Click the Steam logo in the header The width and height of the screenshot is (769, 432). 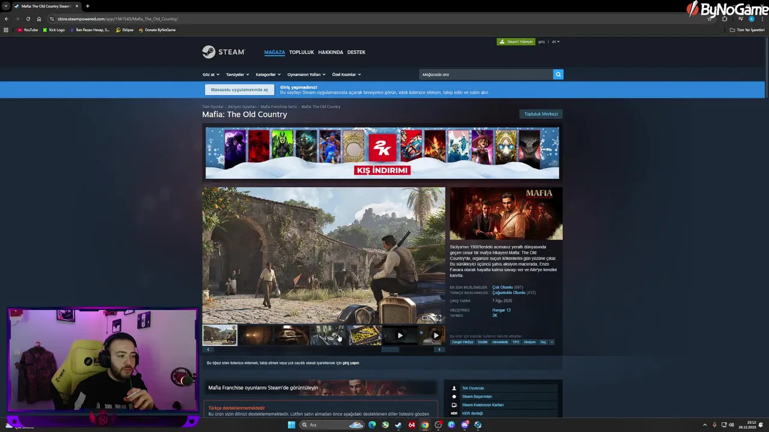click(223, 52)
